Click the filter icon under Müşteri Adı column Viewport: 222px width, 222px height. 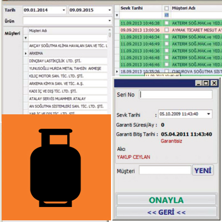click(x=26, y=38)
